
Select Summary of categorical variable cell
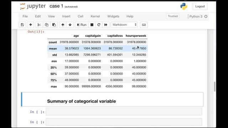click(112, 100)
